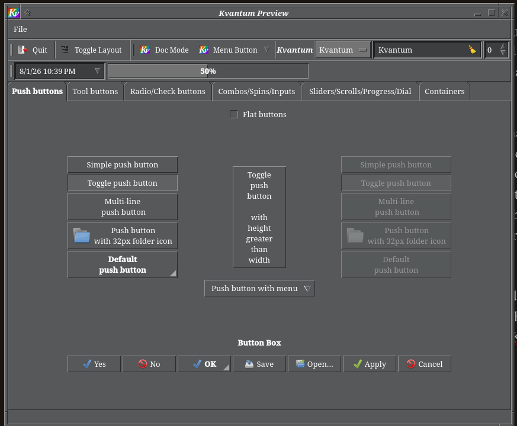Switch to the Sliders/Scrolls/Progress/Dial tab
This screenshot has height=426, width=517.
coord(360,91)
